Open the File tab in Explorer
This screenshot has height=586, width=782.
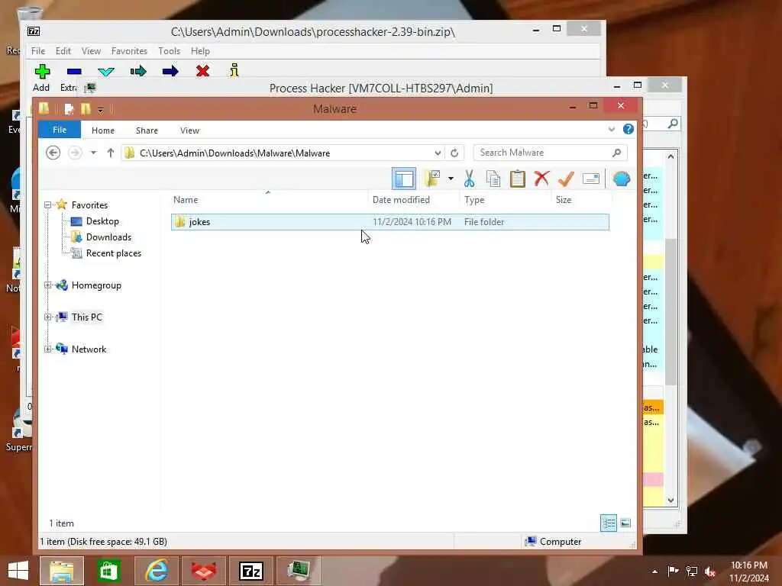point(60,130)
